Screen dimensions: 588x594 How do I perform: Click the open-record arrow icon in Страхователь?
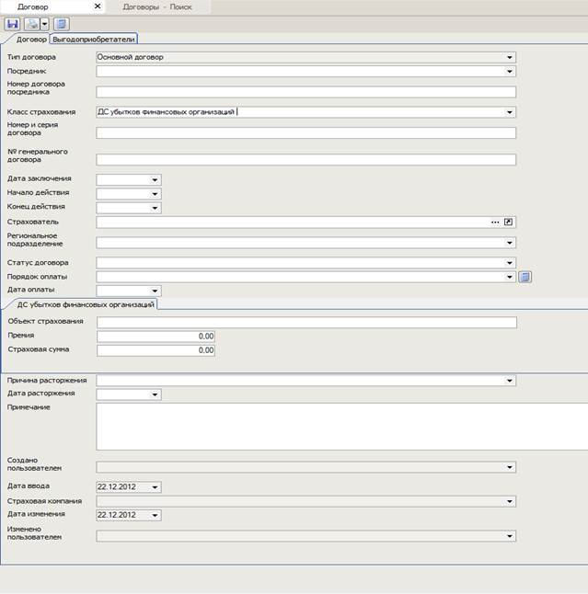(508, 223)
